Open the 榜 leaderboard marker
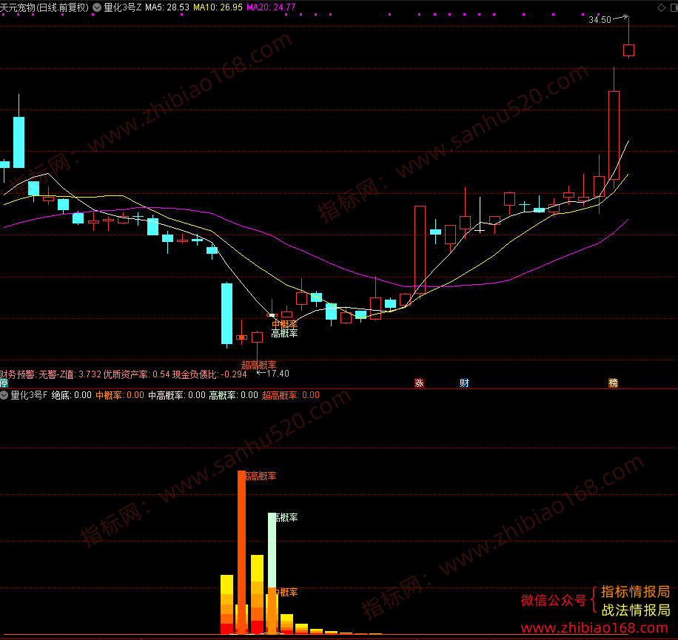 pos(613,383)
